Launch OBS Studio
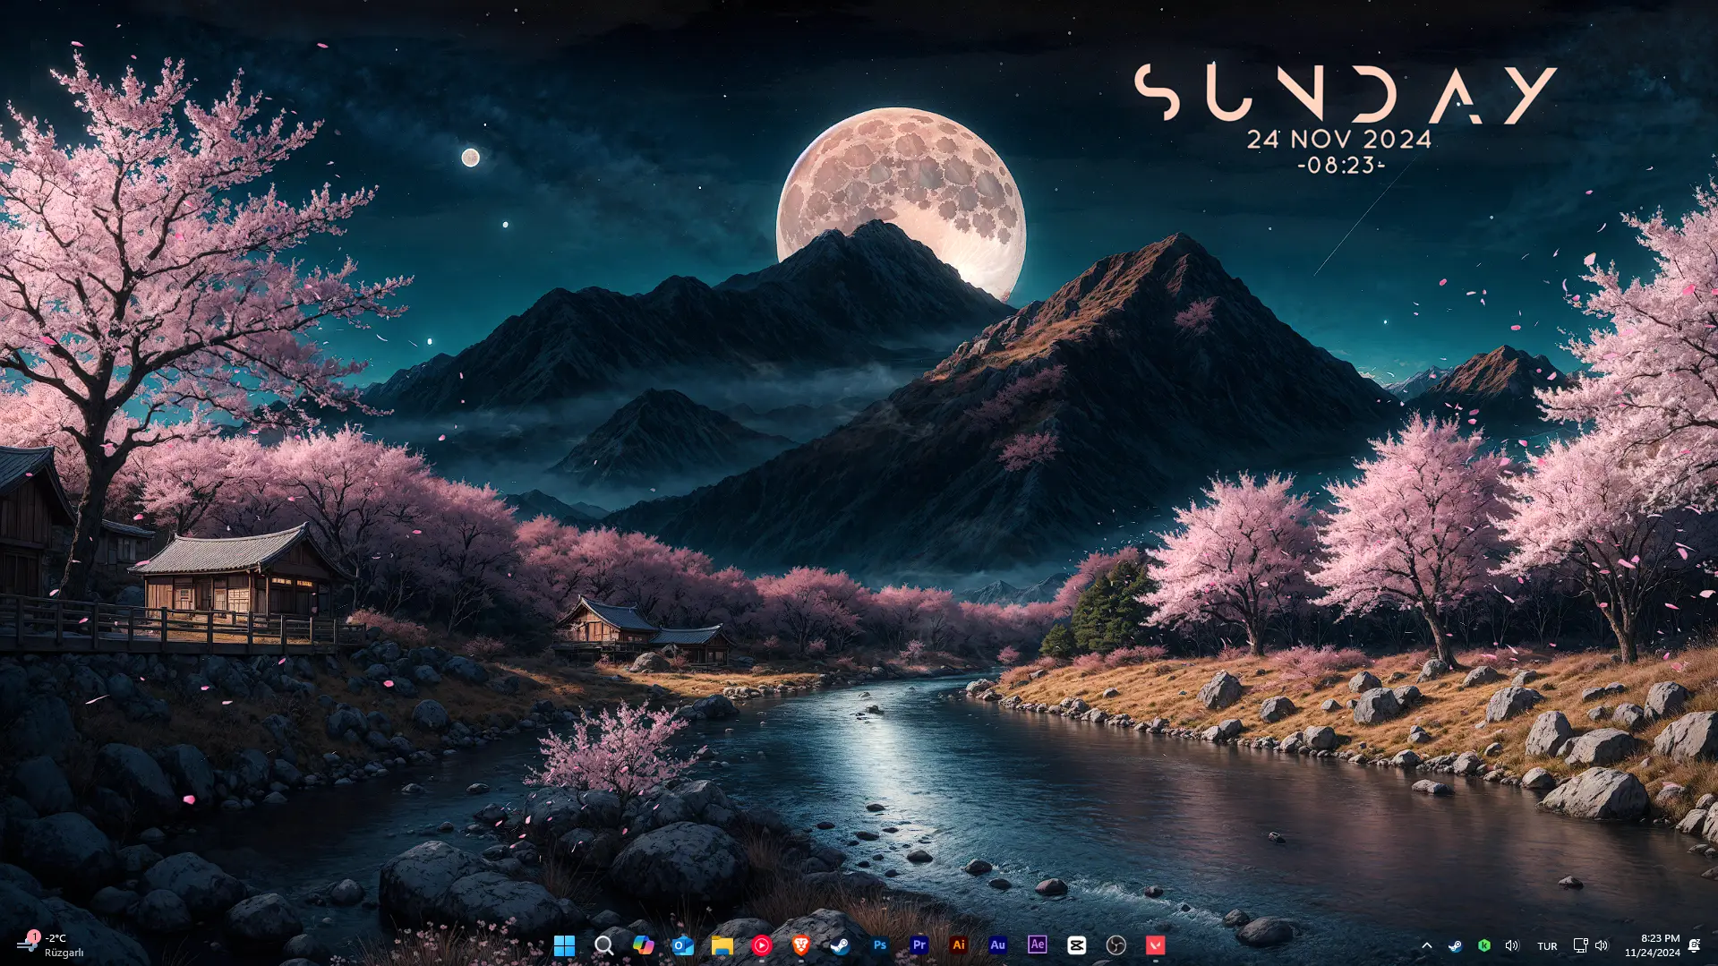 pyautogui.click(x=1115, y=945)
